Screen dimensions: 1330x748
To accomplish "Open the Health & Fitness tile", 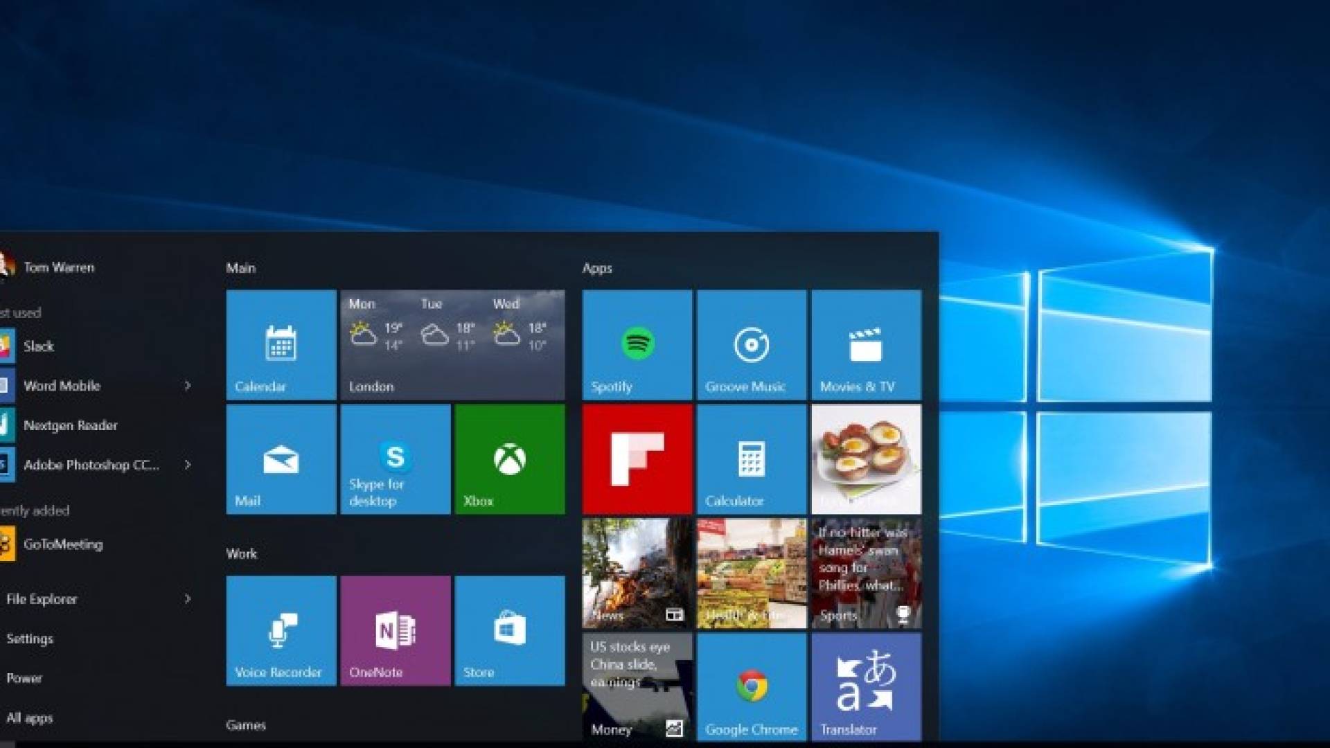I will click(x=752, y=573).
